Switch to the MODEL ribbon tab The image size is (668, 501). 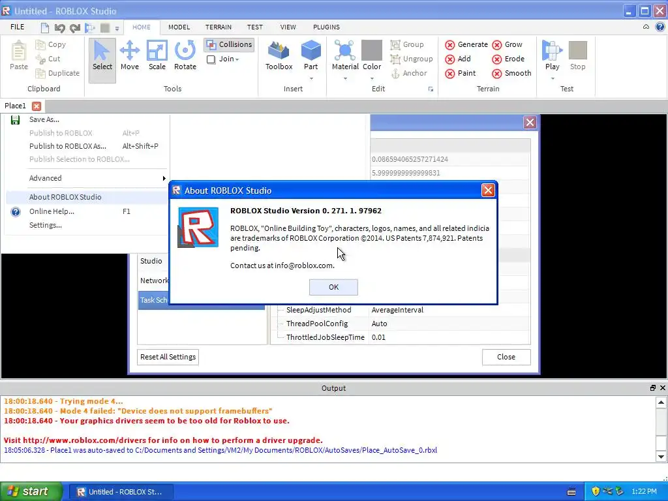pyautogui.click(x=179, y=27)
